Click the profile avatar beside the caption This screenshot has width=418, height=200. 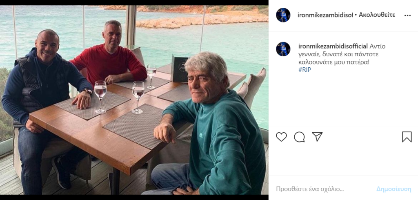[283, 49]
